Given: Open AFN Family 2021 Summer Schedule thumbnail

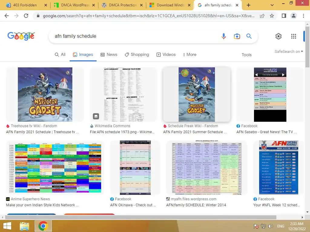Looking at the screenshot, I should pyautogui.click(x=197, y=95).
